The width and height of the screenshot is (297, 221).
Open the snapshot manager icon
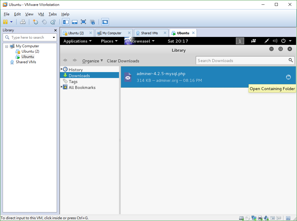tap(53, 22)
